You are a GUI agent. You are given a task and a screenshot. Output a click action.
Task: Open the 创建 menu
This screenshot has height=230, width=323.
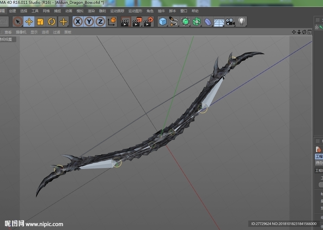[12, 11]
